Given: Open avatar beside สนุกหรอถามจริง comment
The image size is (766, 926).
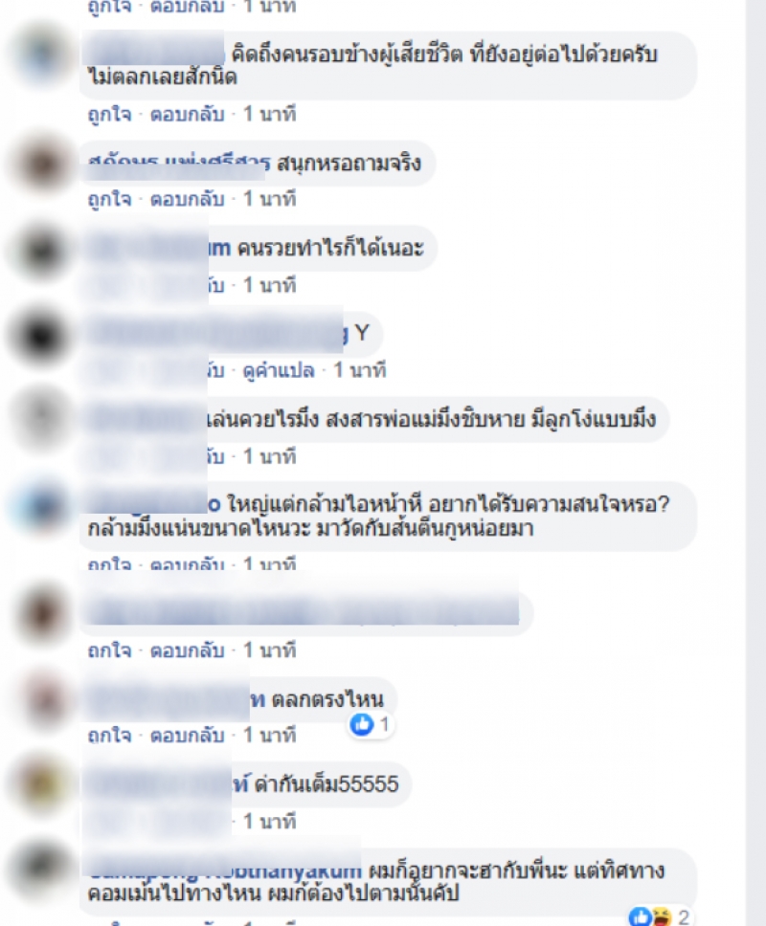Looking at the screenshot, I should tap(41, 164).
